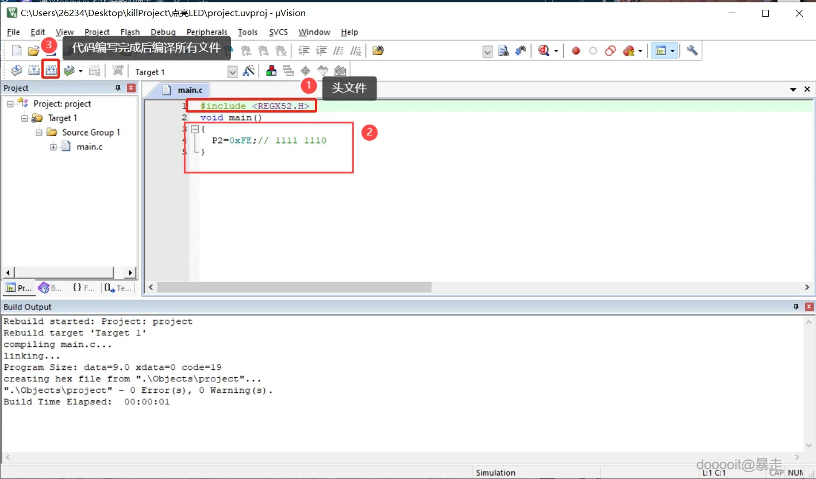Switch to the Books panel tab
The height and width of the screenshot is (479, 816).
pyautogui.click(x=51, y=288)
